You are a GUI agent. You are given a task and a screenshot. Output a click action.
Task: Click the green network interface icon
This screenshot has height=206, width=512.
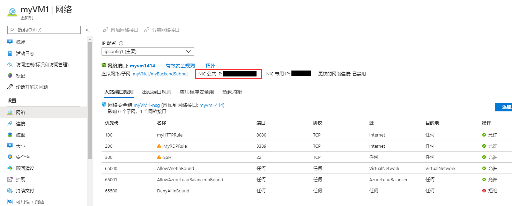pyautogui.click(x=104, y=65)
